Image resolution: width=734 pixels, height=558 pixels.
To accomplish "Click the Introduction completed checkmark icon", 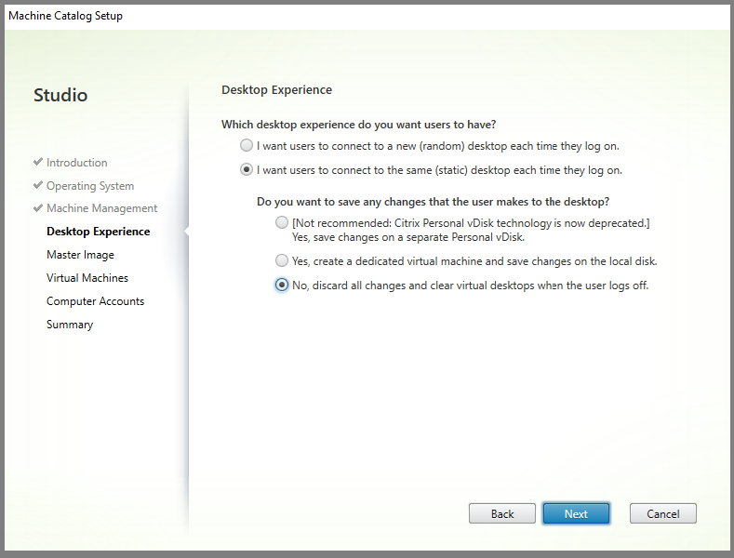I will point(38,162).
